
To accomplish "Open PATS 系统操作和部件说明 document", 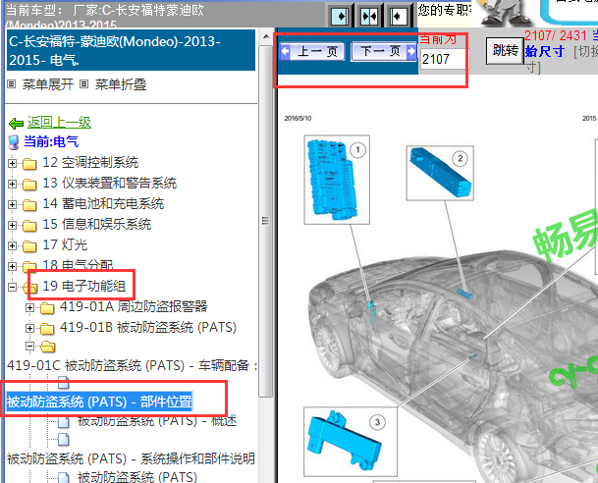I will tap(131, 458).
